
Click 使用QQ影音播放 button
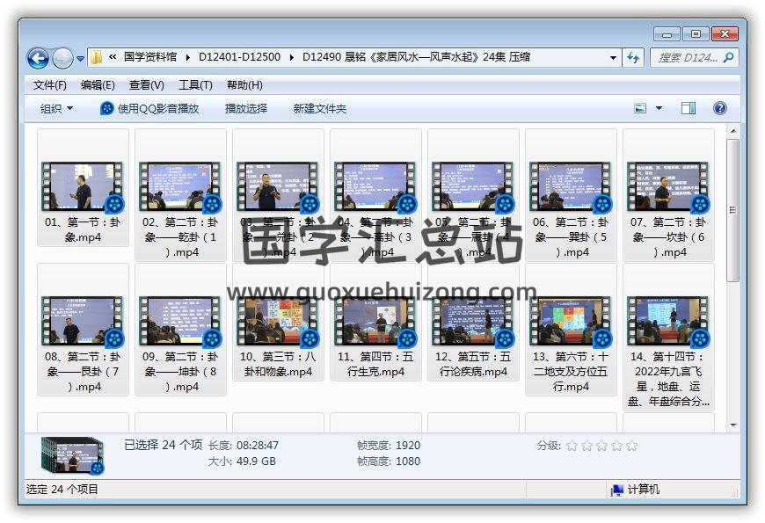(x=149, y=108)
